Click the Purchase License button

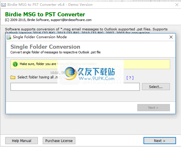(59, 141)
